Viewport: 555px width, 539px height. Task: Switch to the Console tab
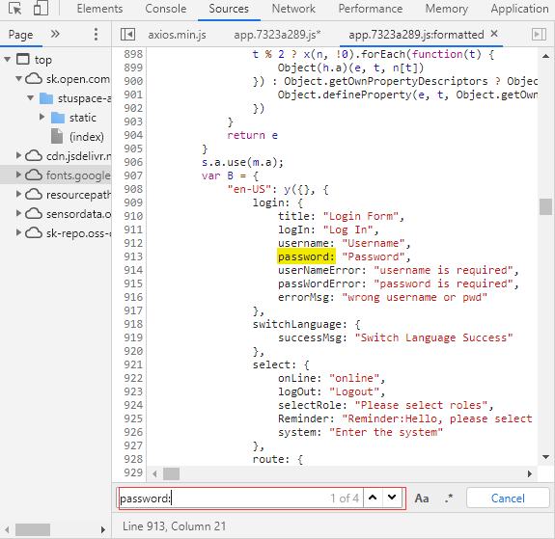[165, 9]
